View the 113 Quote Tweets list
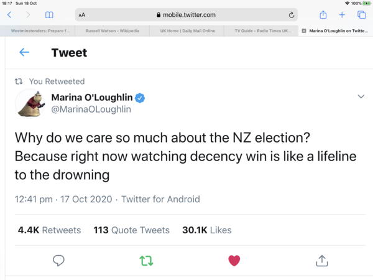The image size is (373, 280). 131,230
